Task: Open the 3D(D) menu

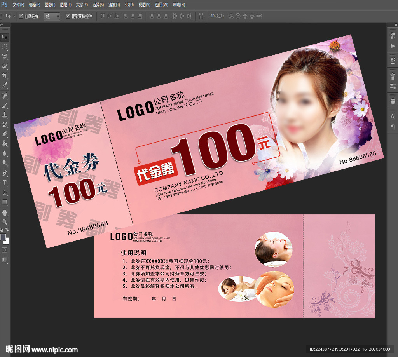Action: [129, 5]
